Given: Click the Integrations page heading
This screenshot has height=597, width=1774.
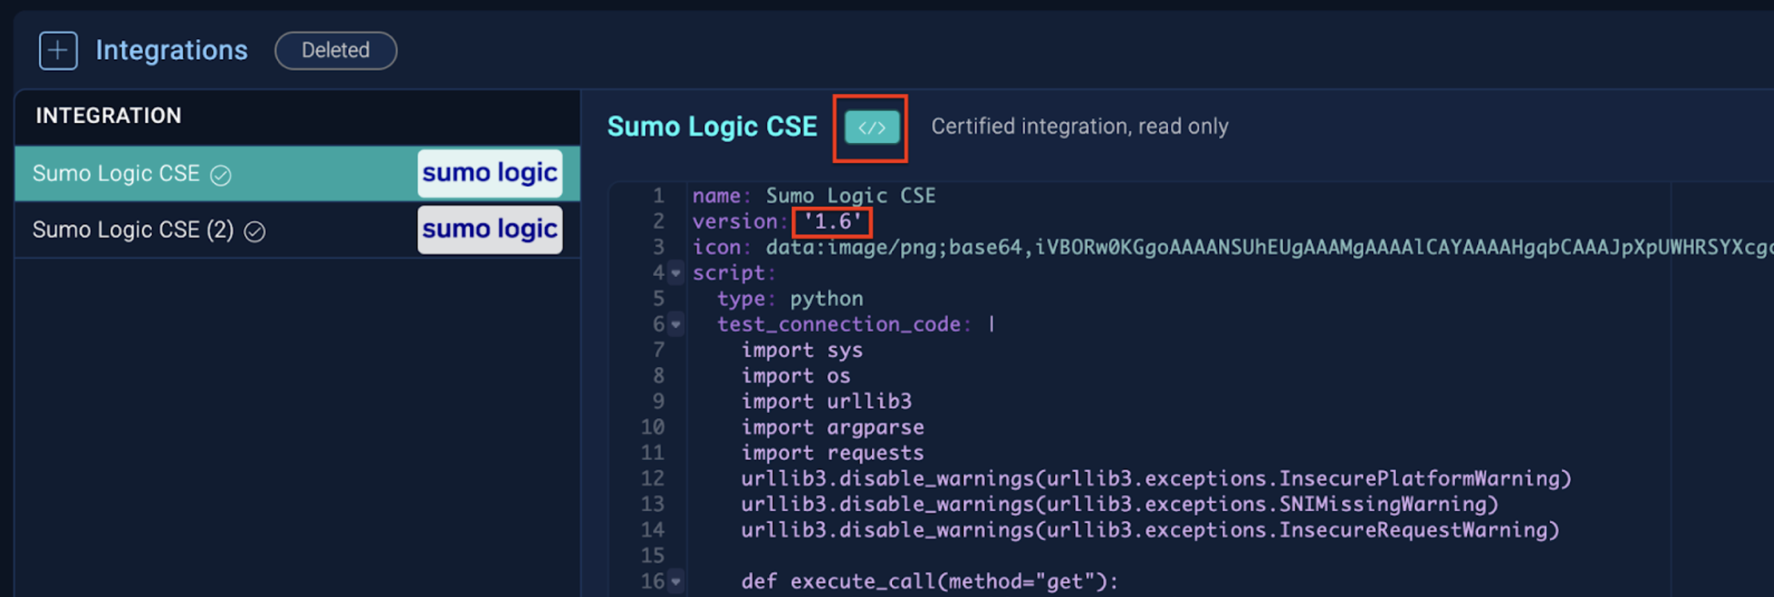Looking at the screenshot, I should [172, 51].
